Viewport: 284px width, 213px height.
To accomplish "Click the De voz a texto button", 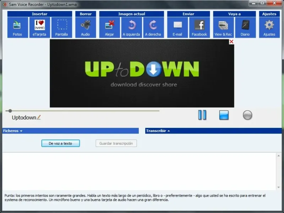I will click(x=60, y=143).
